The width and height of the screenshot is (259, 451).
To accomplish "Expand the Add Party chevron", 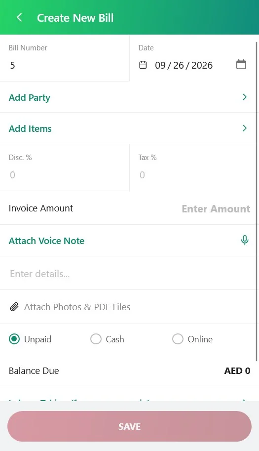I will (x=245, y=97).
